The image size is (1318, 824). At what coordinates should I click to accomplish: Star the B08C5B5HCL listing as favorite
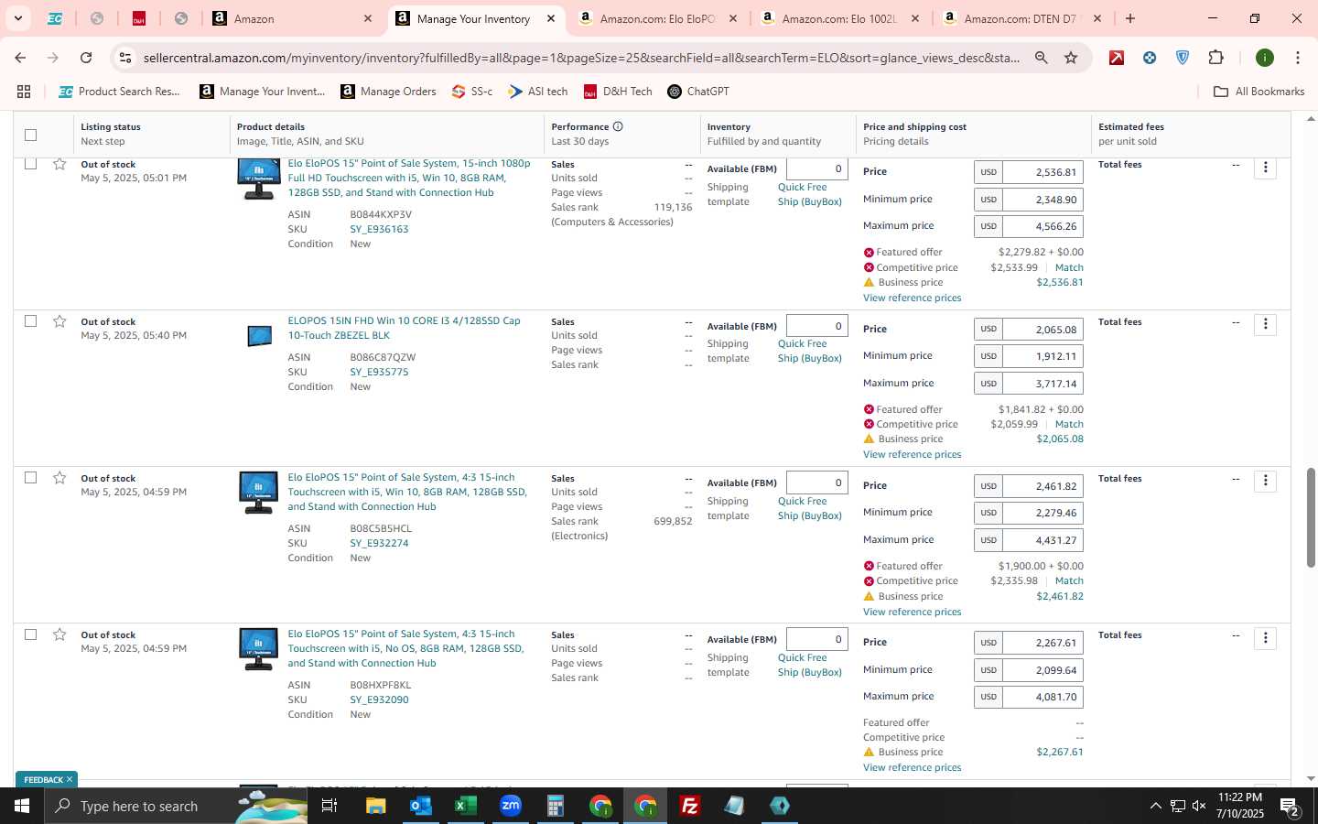(59, 478)
